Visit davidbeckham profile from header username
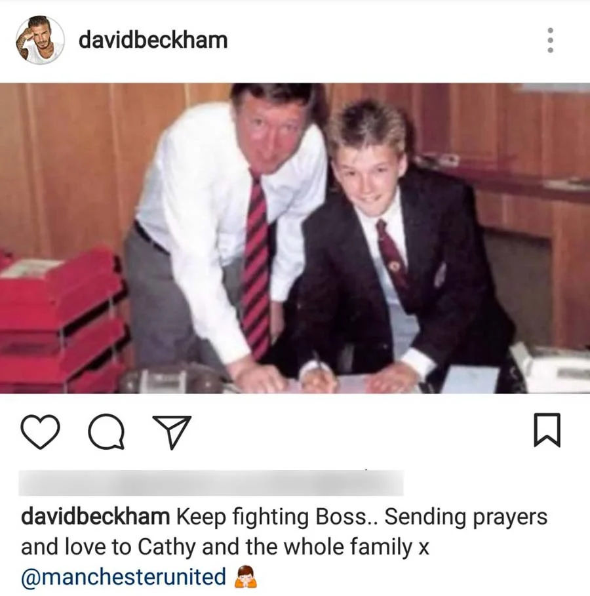Screen dimensions: 590x596 153,40
